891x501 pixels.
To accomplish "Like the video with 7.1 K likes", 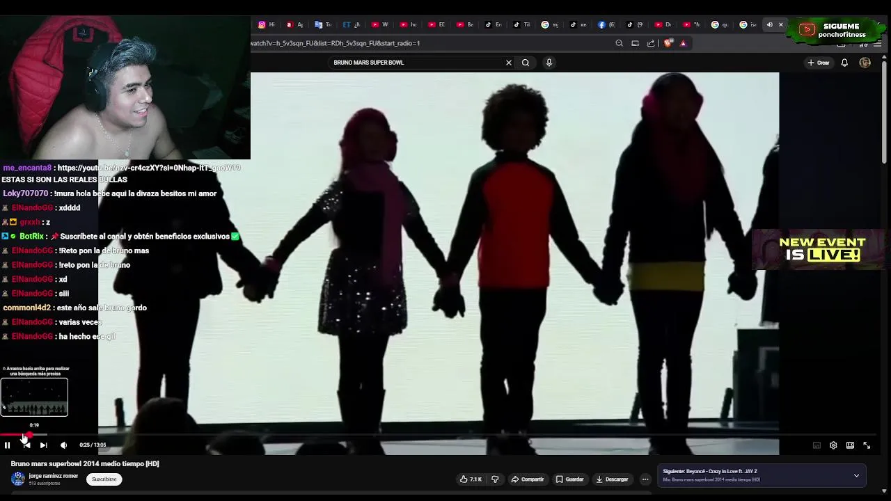I will (471, 479).
